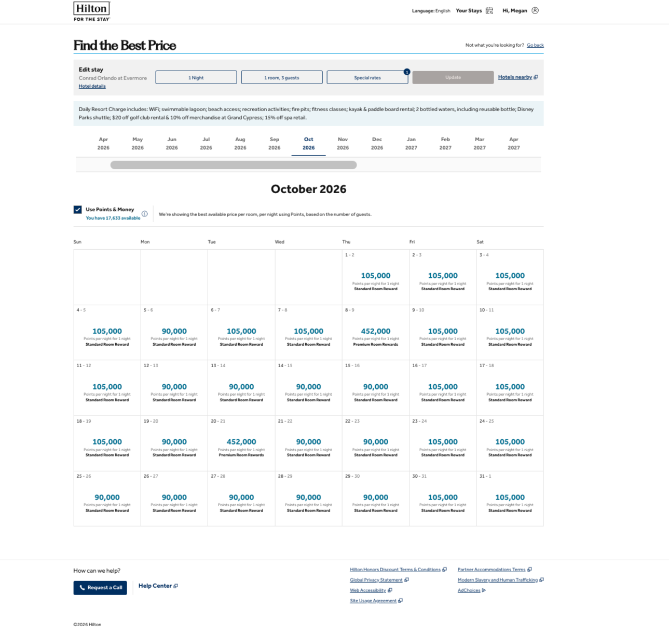Select the Sep 2026 month tab
Image resolution: width=669 pixels, height=634 pixels.
tap(274, 143)
